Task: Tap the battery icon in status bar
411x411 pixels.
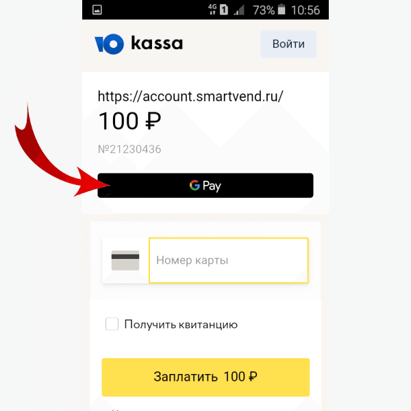Action: 282,10
